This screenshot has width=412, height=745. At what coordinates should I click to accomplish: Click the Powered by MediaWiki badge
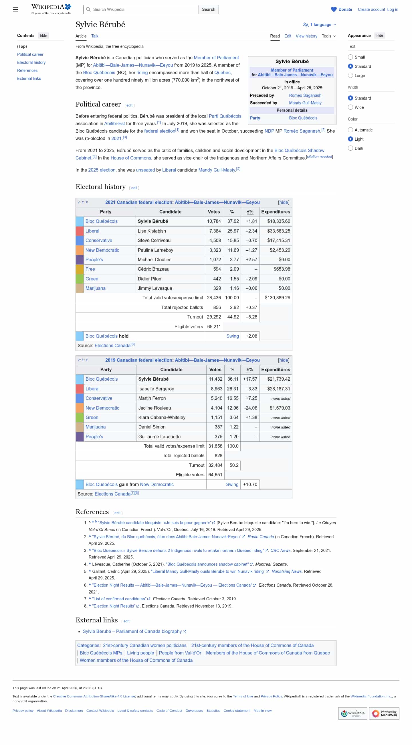pos(384,713)
